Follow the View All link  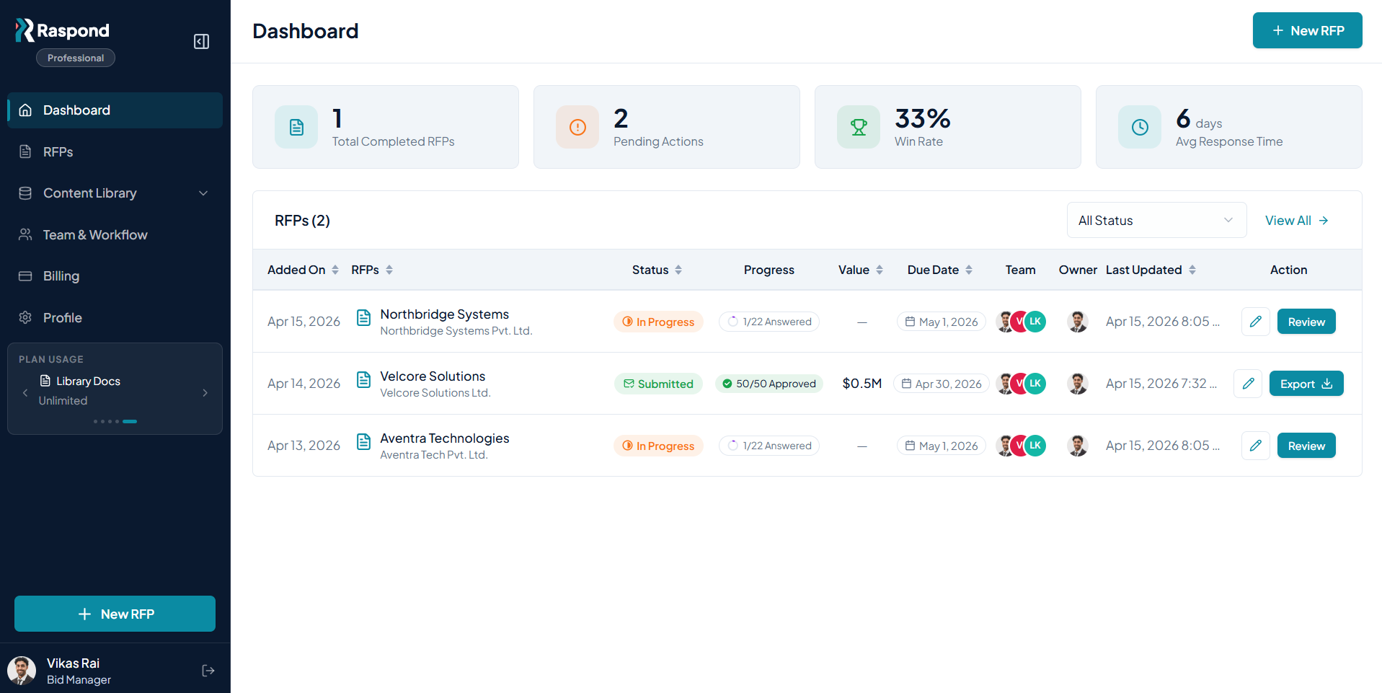(1296, 221)
